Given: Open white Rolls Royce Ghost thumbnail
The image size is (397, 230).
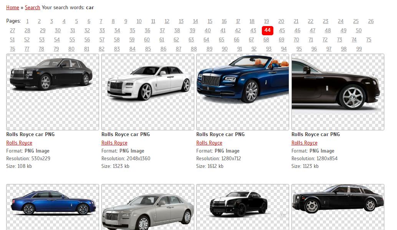Looking at the screenshot, I should (148, 92).
